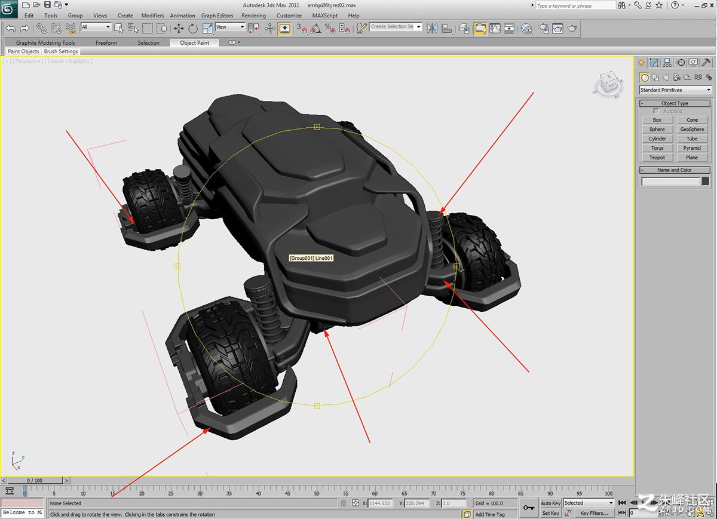Open the Hierarchy panel tab icon
This screenshot has width=717, height=519.
667,62
